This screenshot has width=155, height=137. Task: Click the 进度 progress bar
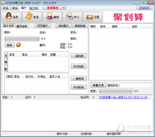pos(116,91)
